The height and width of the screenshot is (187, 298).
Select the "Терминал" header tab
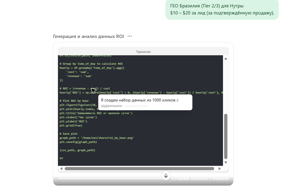point(143,52)
